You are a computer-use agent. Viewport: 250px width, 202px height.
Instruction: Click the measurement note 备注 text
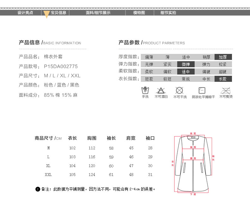coord(98,189)
